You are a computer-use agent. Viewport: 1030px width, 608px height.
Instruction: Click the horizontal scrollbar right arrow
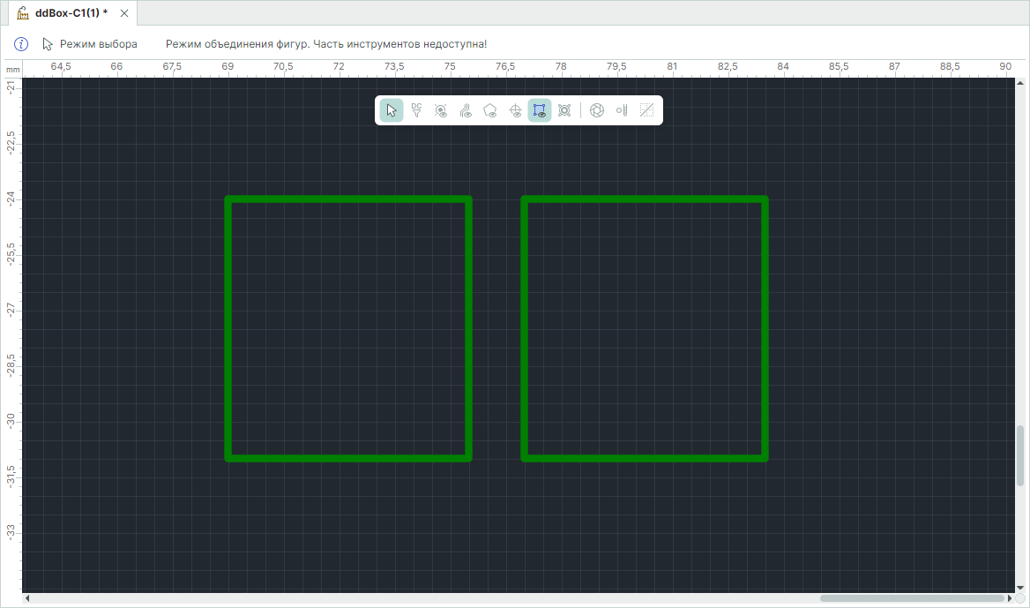click(x=1009, y=599)
